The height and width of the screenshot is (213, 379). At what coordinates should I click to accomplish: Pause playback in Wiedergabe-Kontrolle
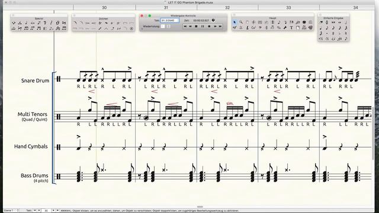click(203, 26)
